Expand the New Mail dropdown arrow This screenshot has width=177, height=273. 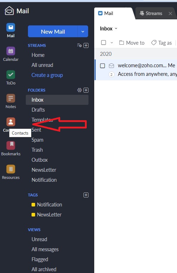click(x=83, y=31)
